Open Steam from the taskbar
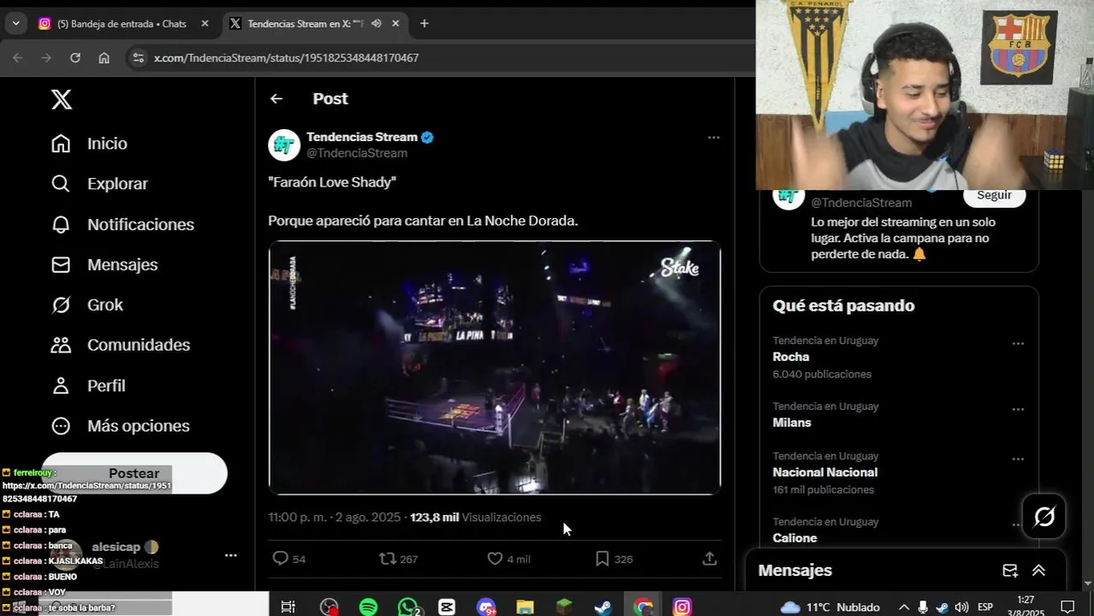Screen dimensions: 1094x616 tap(603, 607)
